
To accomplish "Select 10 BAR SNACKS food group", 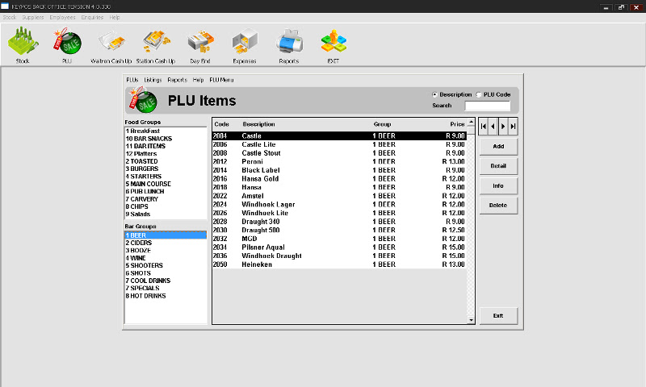I will tap(166, 139).
